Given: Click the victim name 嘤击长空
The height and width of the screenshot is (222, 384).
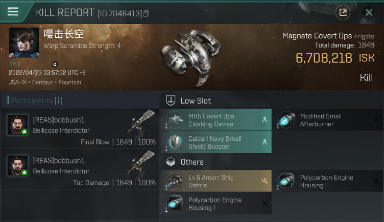Looking at the screenshot, I should 64,34.
